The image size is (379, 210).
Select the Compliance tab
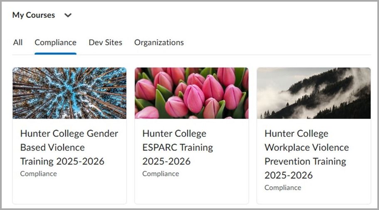coord(55,42)
